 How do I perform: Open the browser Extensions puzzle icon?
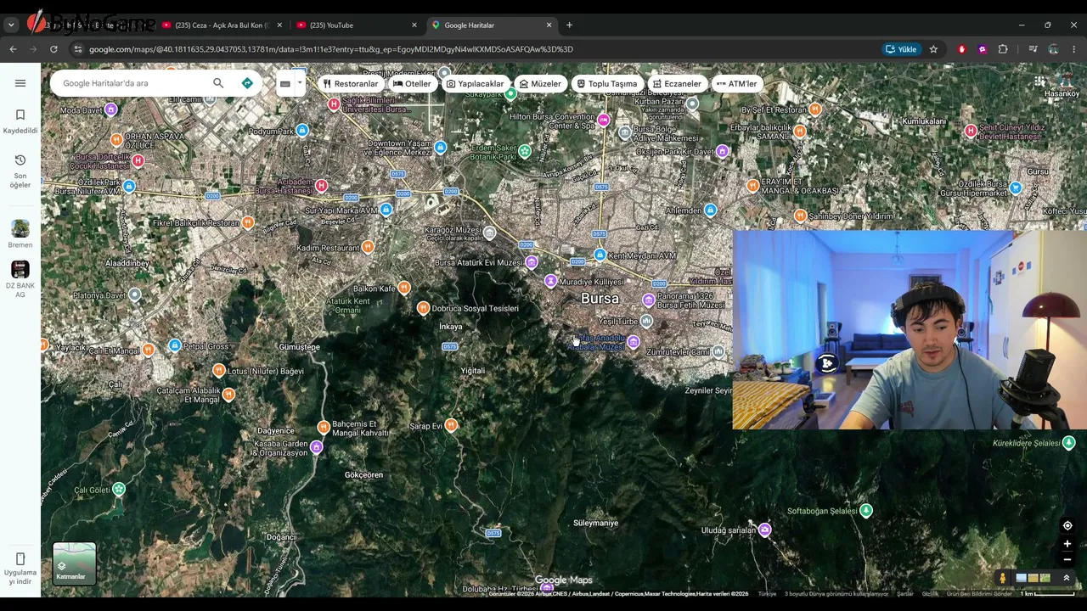(x=1003, y=49)
